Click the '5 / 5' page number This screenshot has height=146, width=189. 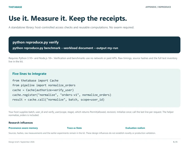175,142
